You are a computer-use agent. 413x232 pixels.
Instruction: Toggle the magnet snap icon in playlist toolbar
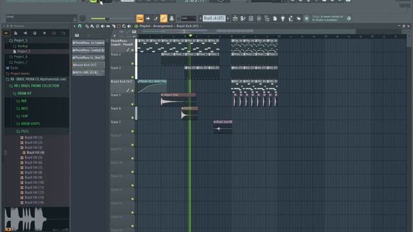pos(80,26)
